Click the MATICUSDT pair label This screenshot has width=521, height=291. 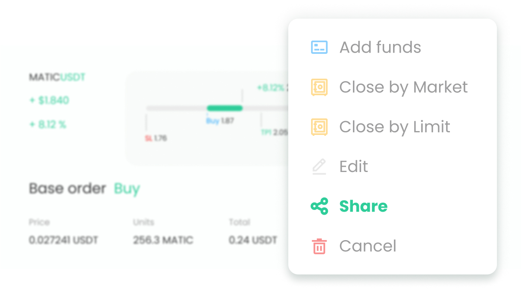point(57,77)
